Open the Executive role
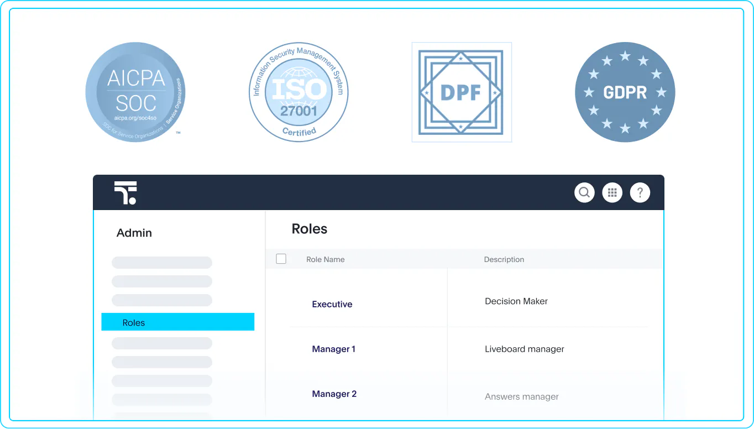 332,304
